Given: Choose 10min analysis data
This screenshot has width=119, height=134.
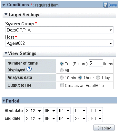Looking at the screenshot, I should [62, 78].
